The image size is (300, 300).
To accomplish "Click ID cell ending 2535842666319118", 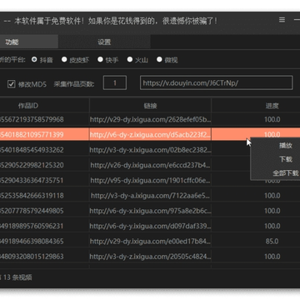I will click(x=32, y=196).
